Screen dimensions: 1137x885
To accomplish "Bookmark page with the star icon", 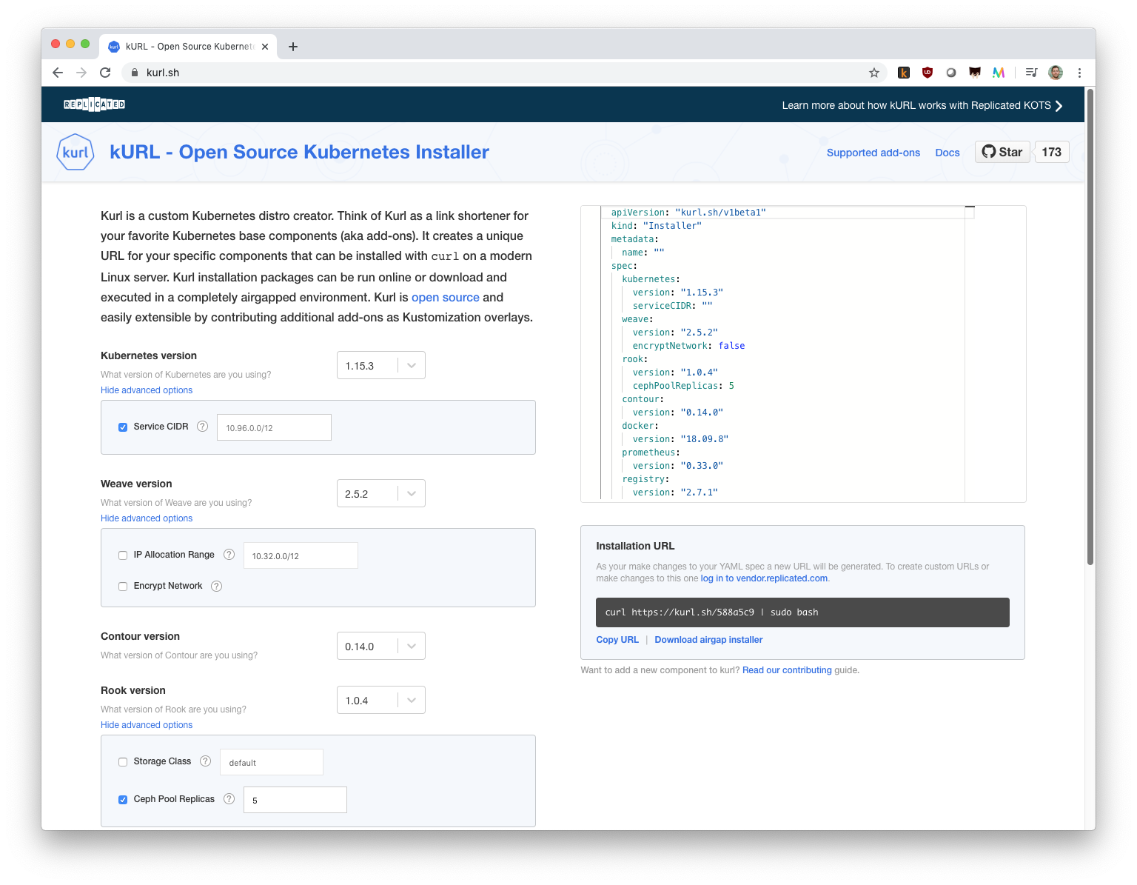I will click(874, 73).
